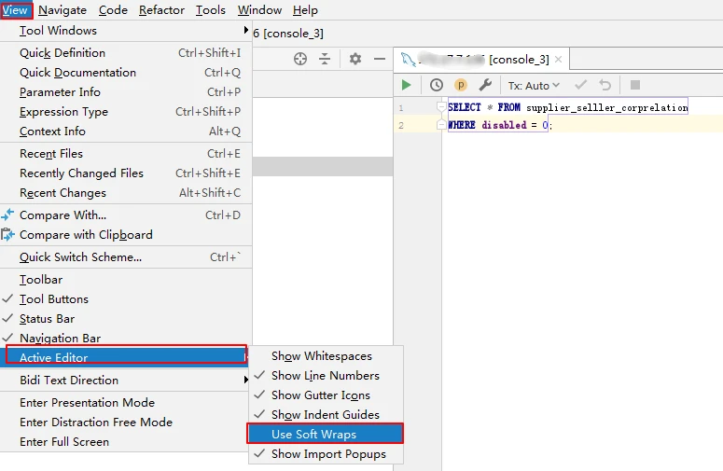Click the stop execution square icon
723x471 pixels.
point(635,85)
